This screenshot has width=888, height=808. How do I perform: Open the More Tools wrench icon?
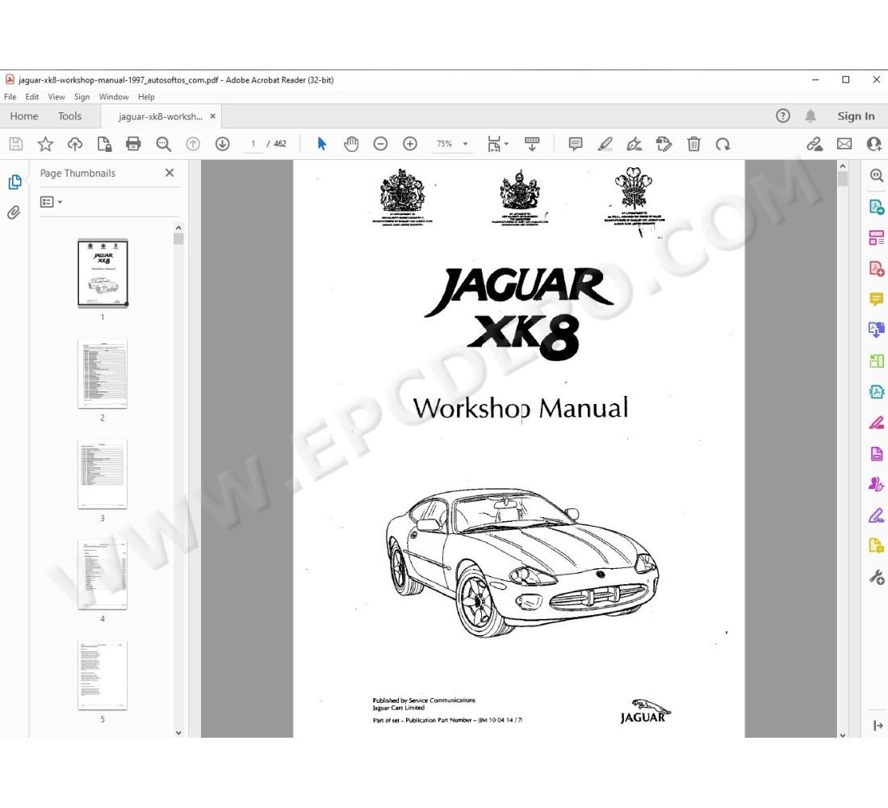point(876,577)
